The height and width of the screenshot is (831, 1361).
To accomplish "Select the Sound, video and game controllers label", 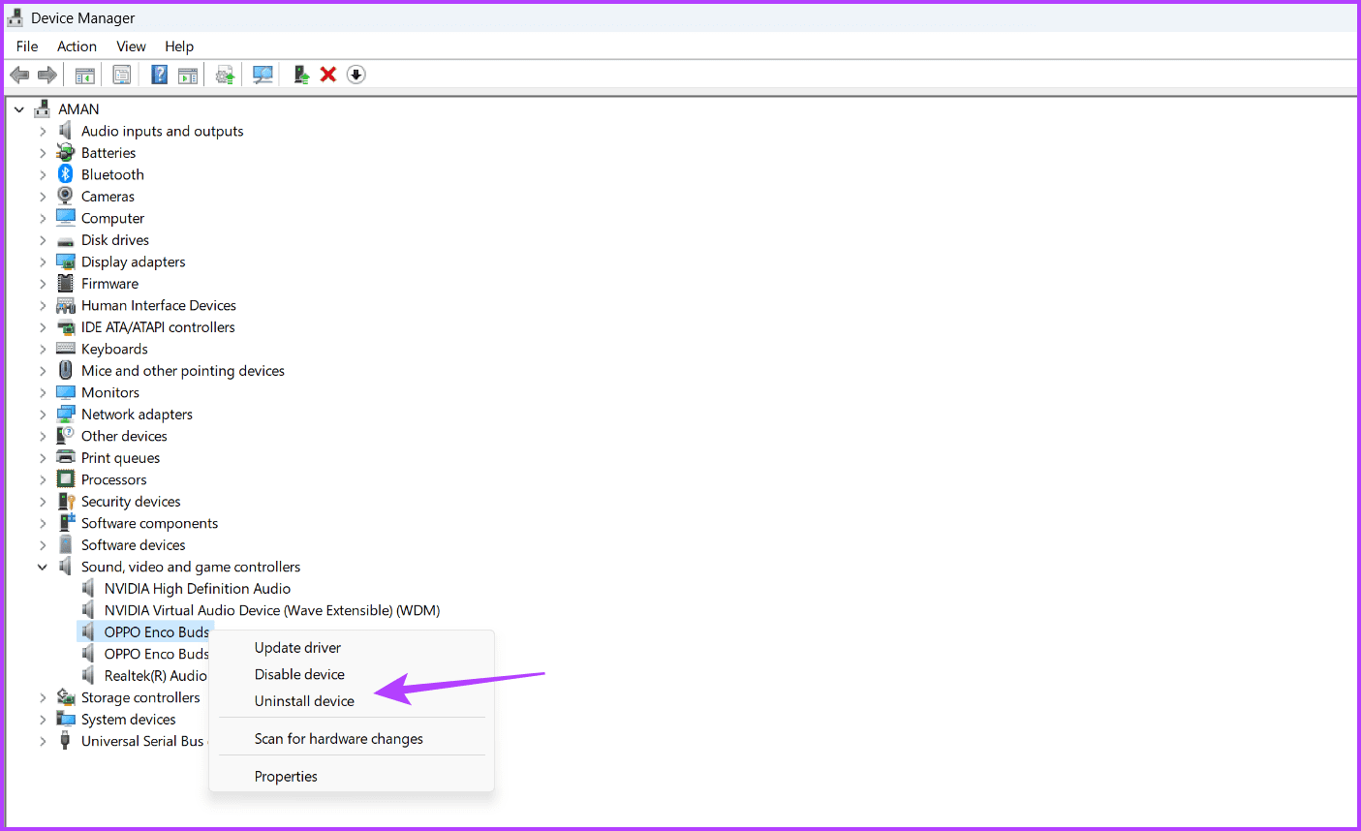I will [191, 567].
